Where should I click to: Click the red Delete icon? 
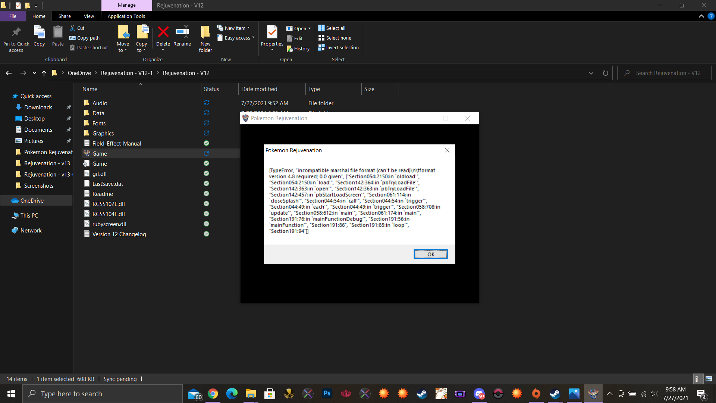163,32
